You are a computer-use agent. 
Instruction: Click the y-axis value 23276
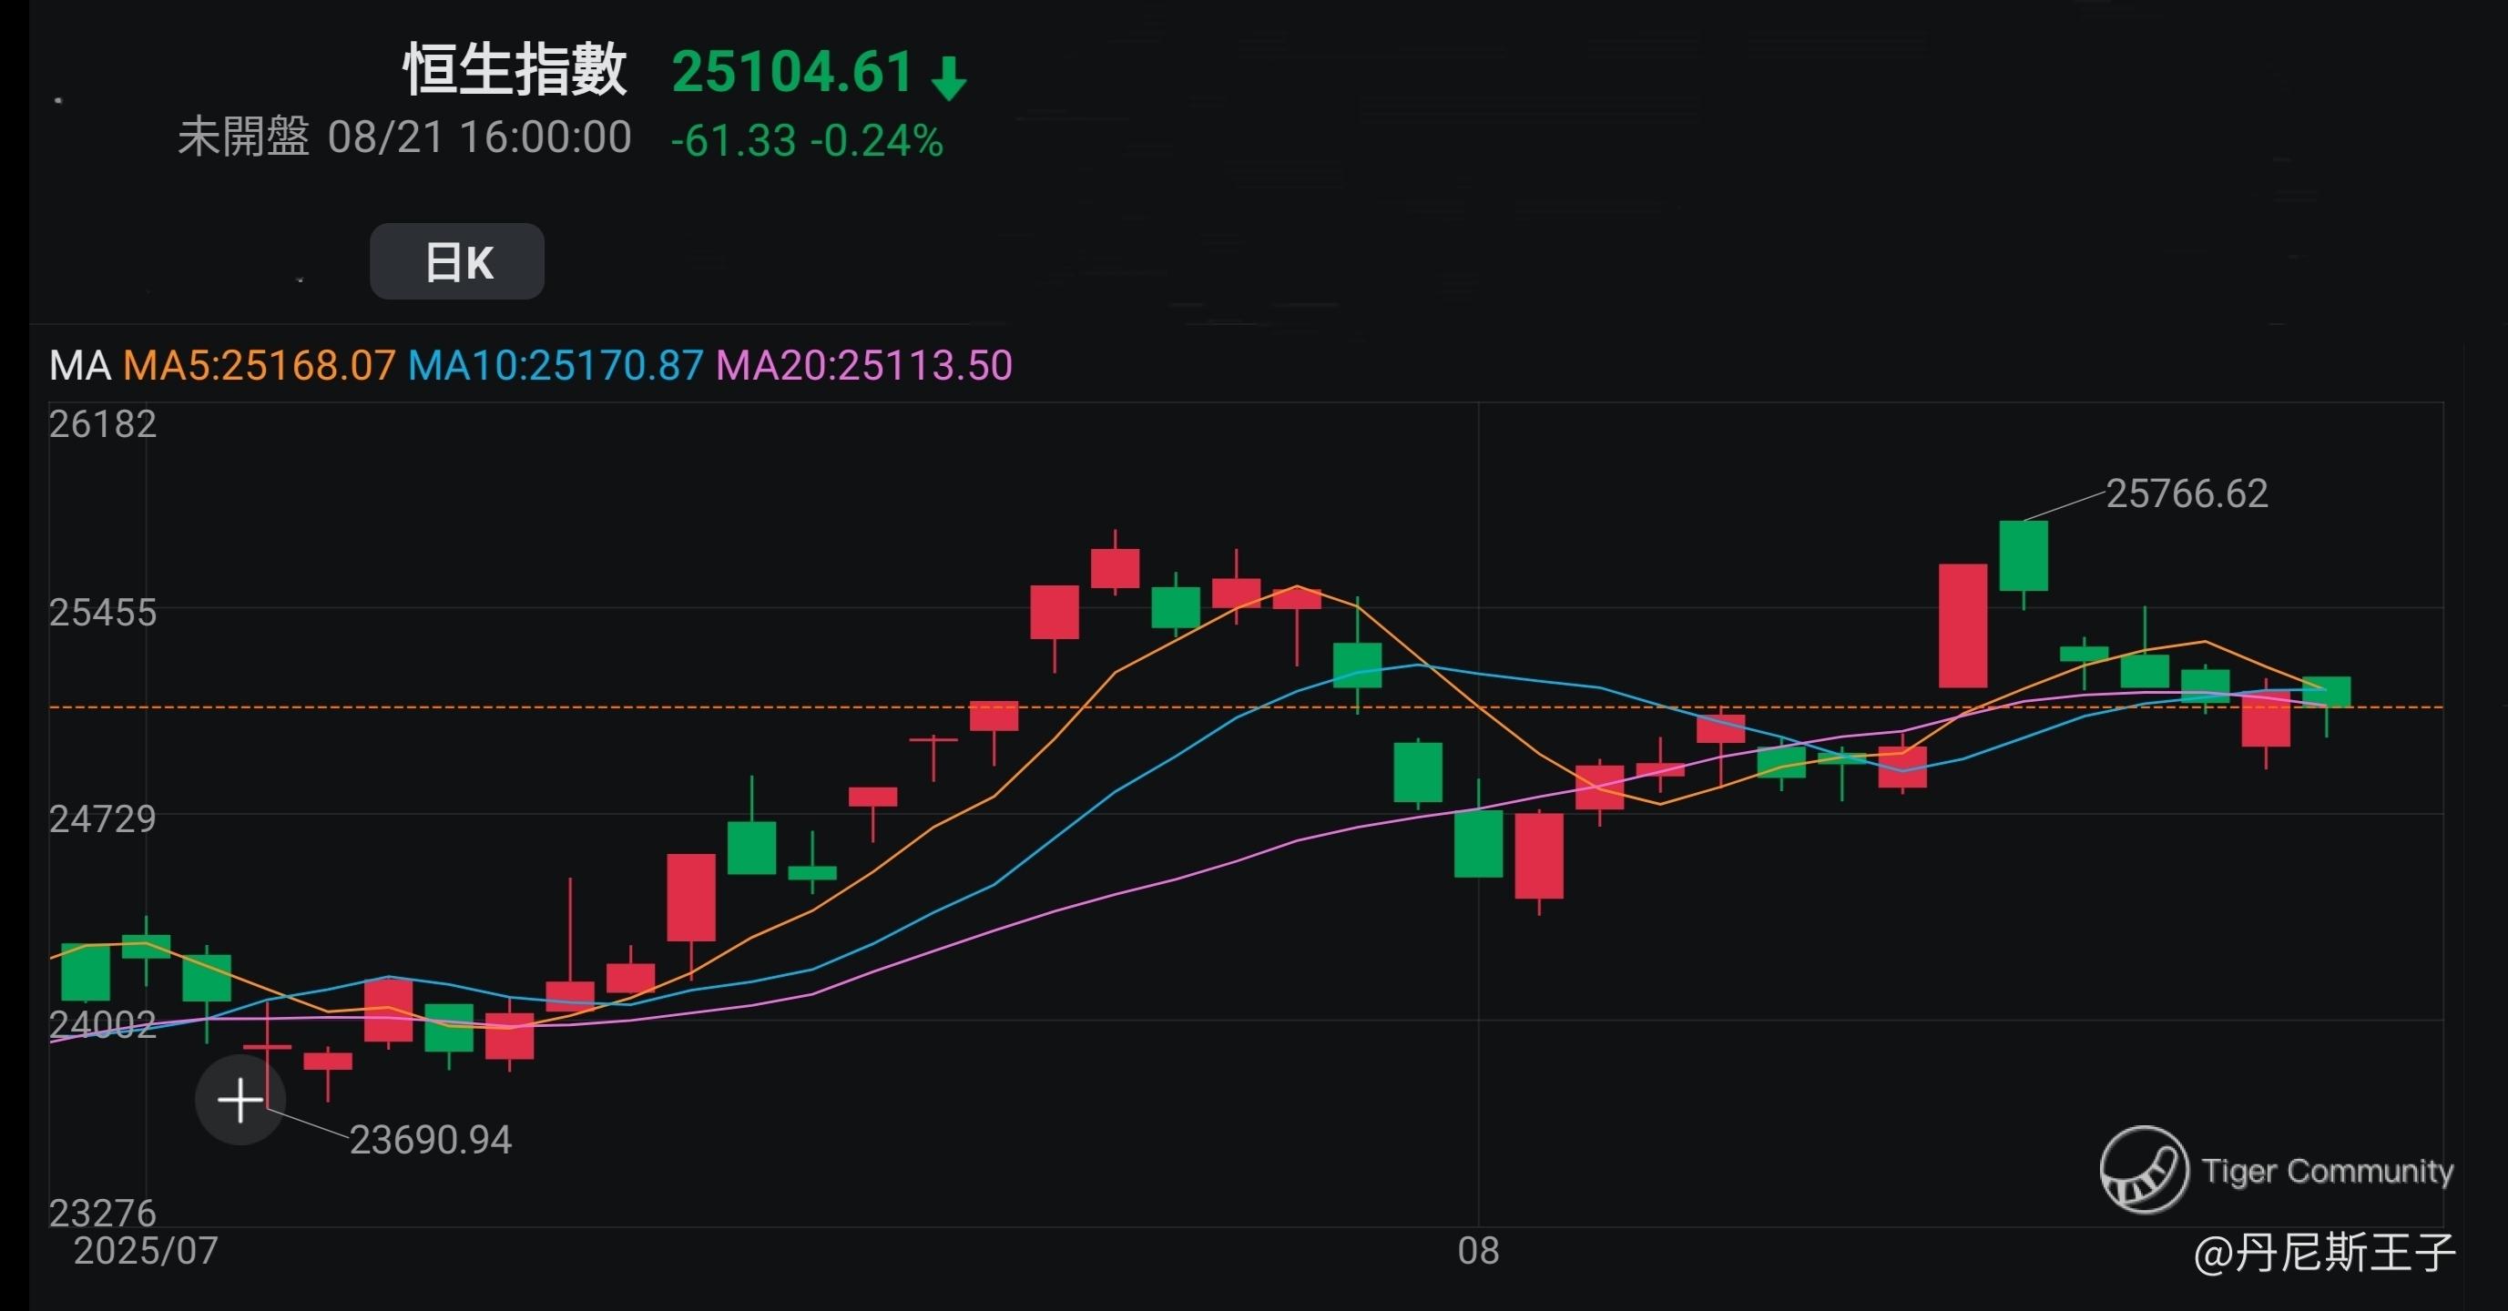coord(102,1213)
